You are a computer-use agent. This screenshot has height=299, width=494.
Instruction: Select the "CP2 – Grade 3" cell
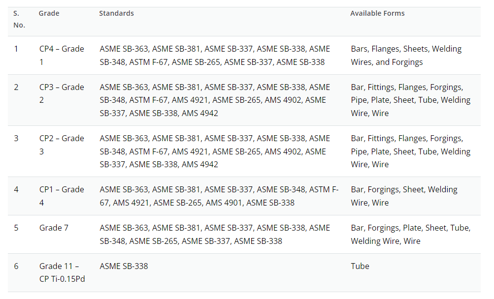click(62, 145)
